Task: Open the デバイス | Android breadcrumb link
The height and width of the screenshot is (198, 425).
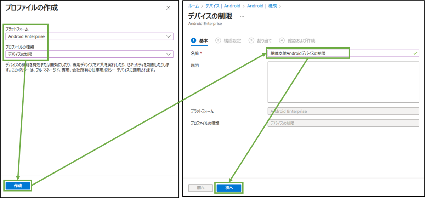Action: (223, 6)
